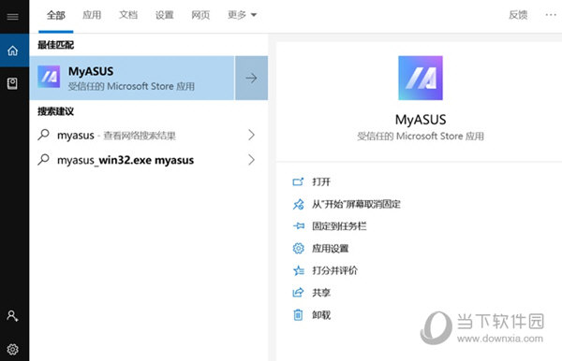Select the MyASUS best match result

pyautogui.click(x=132, y=78)
